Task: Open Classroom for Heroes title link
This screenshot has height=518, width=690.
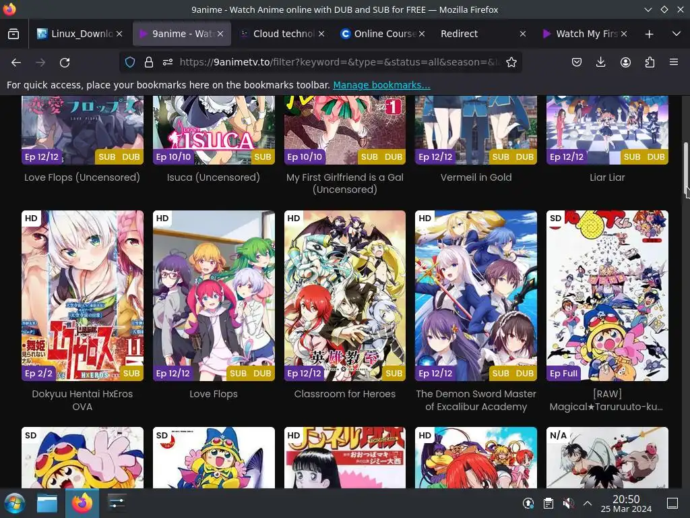Action: [345, 394]
